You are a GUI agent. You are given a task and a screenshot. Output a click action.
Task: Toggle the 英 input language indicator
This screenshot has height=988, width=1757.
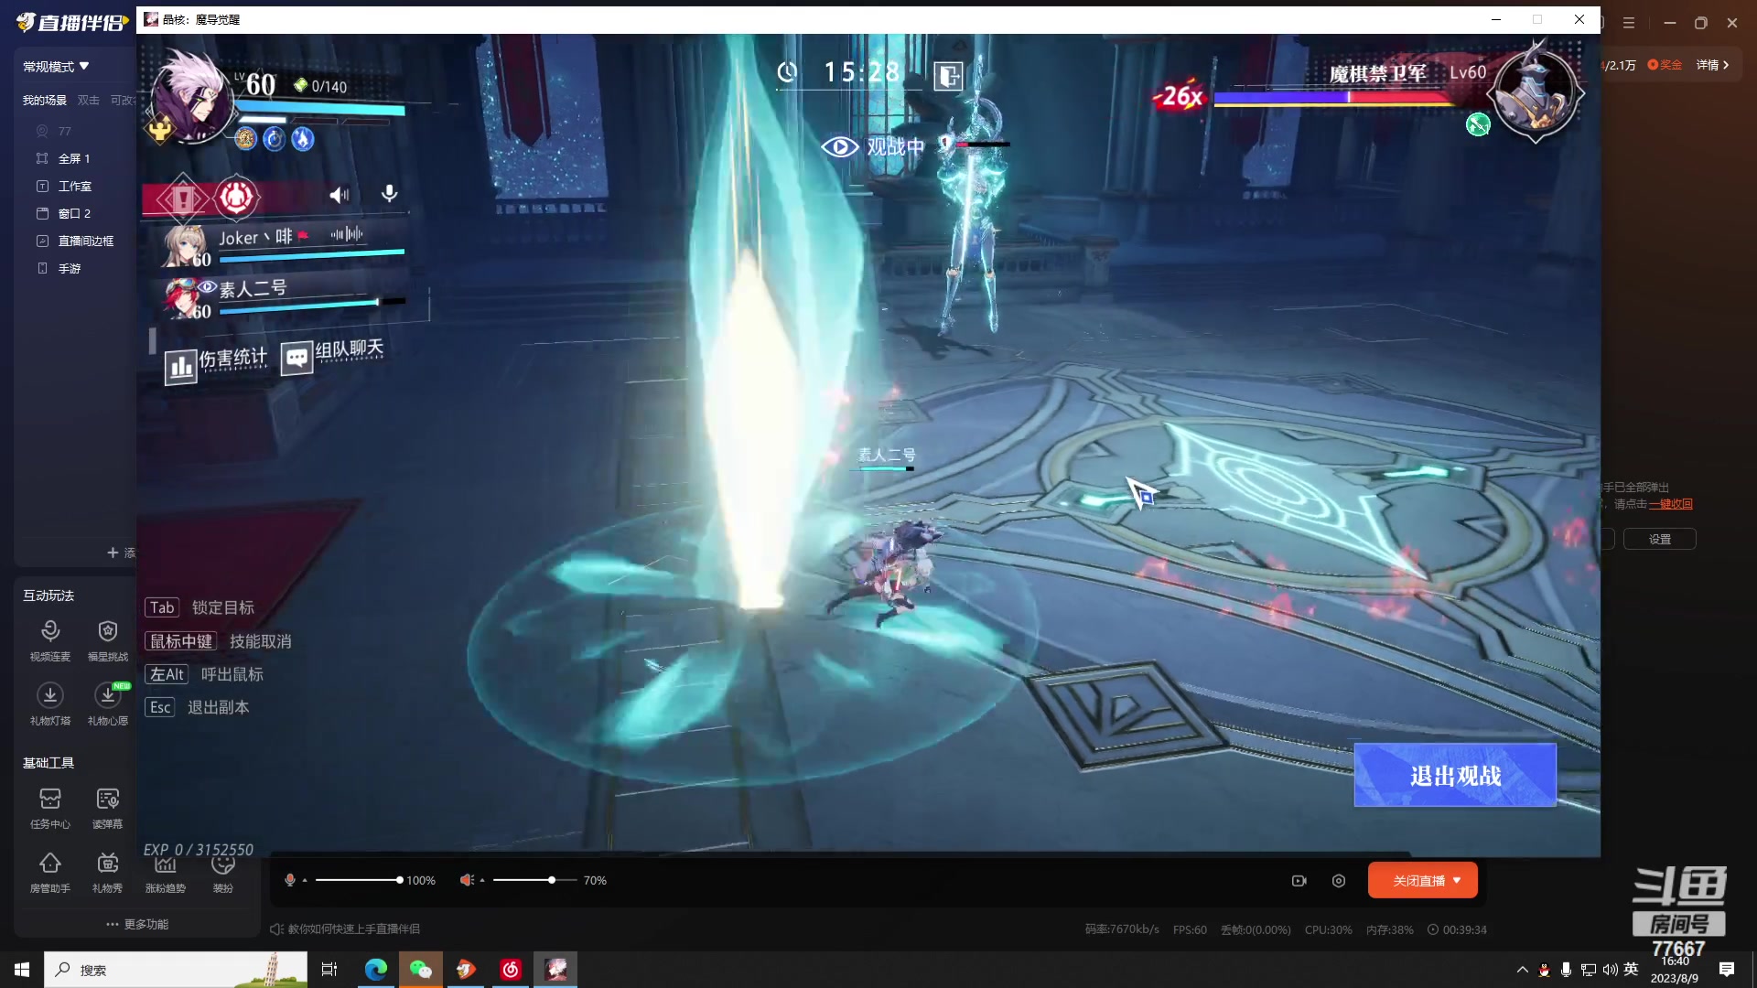pos(1631,970)
